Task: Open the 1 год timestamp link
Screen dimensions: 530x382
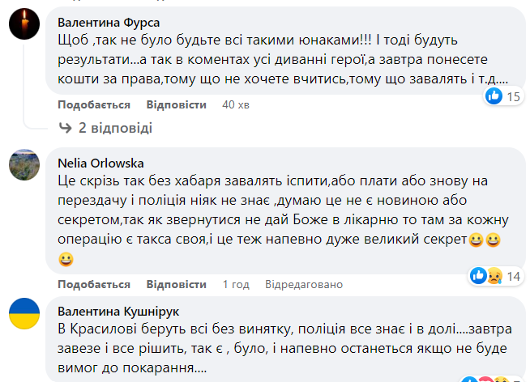Action: [x=237, y=285]
